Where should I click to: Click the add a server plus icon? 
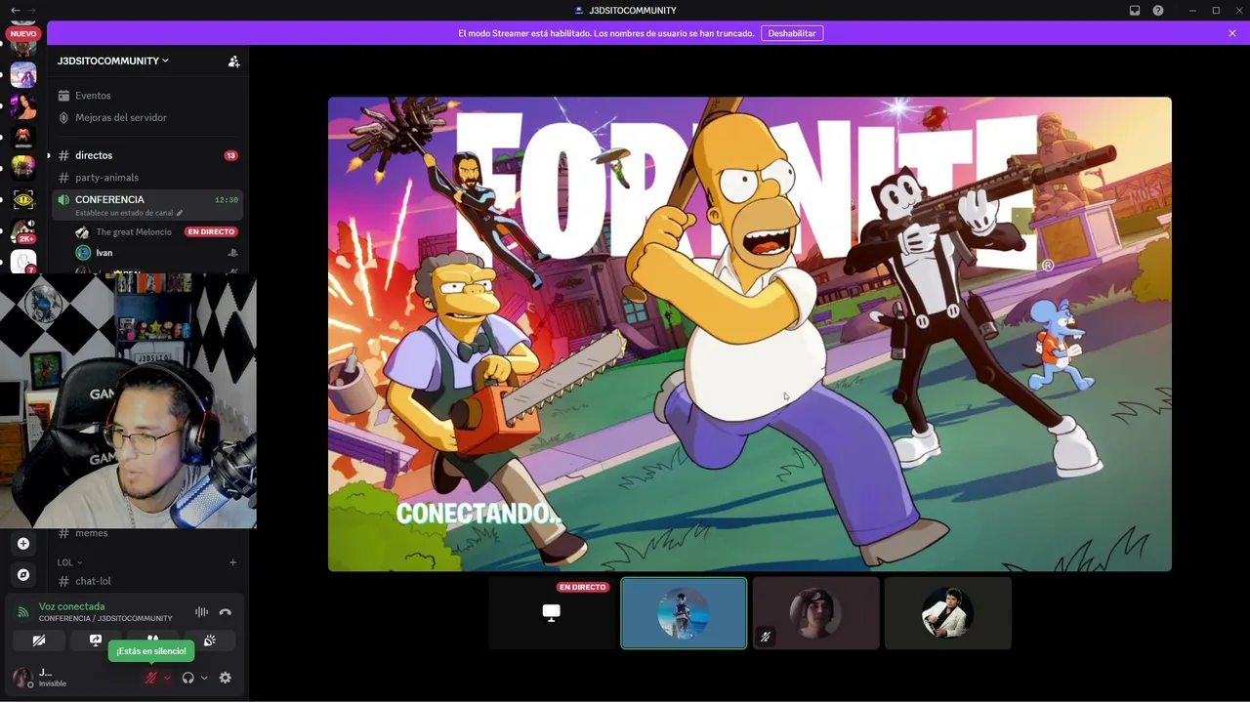[23, 544]
